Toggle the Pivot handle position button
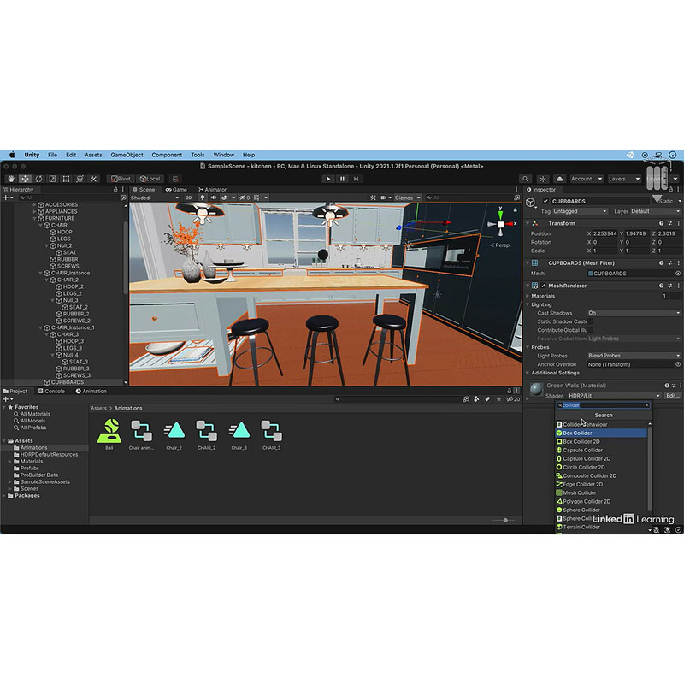This screenshot has height=684, width=684. coord(121,179)
